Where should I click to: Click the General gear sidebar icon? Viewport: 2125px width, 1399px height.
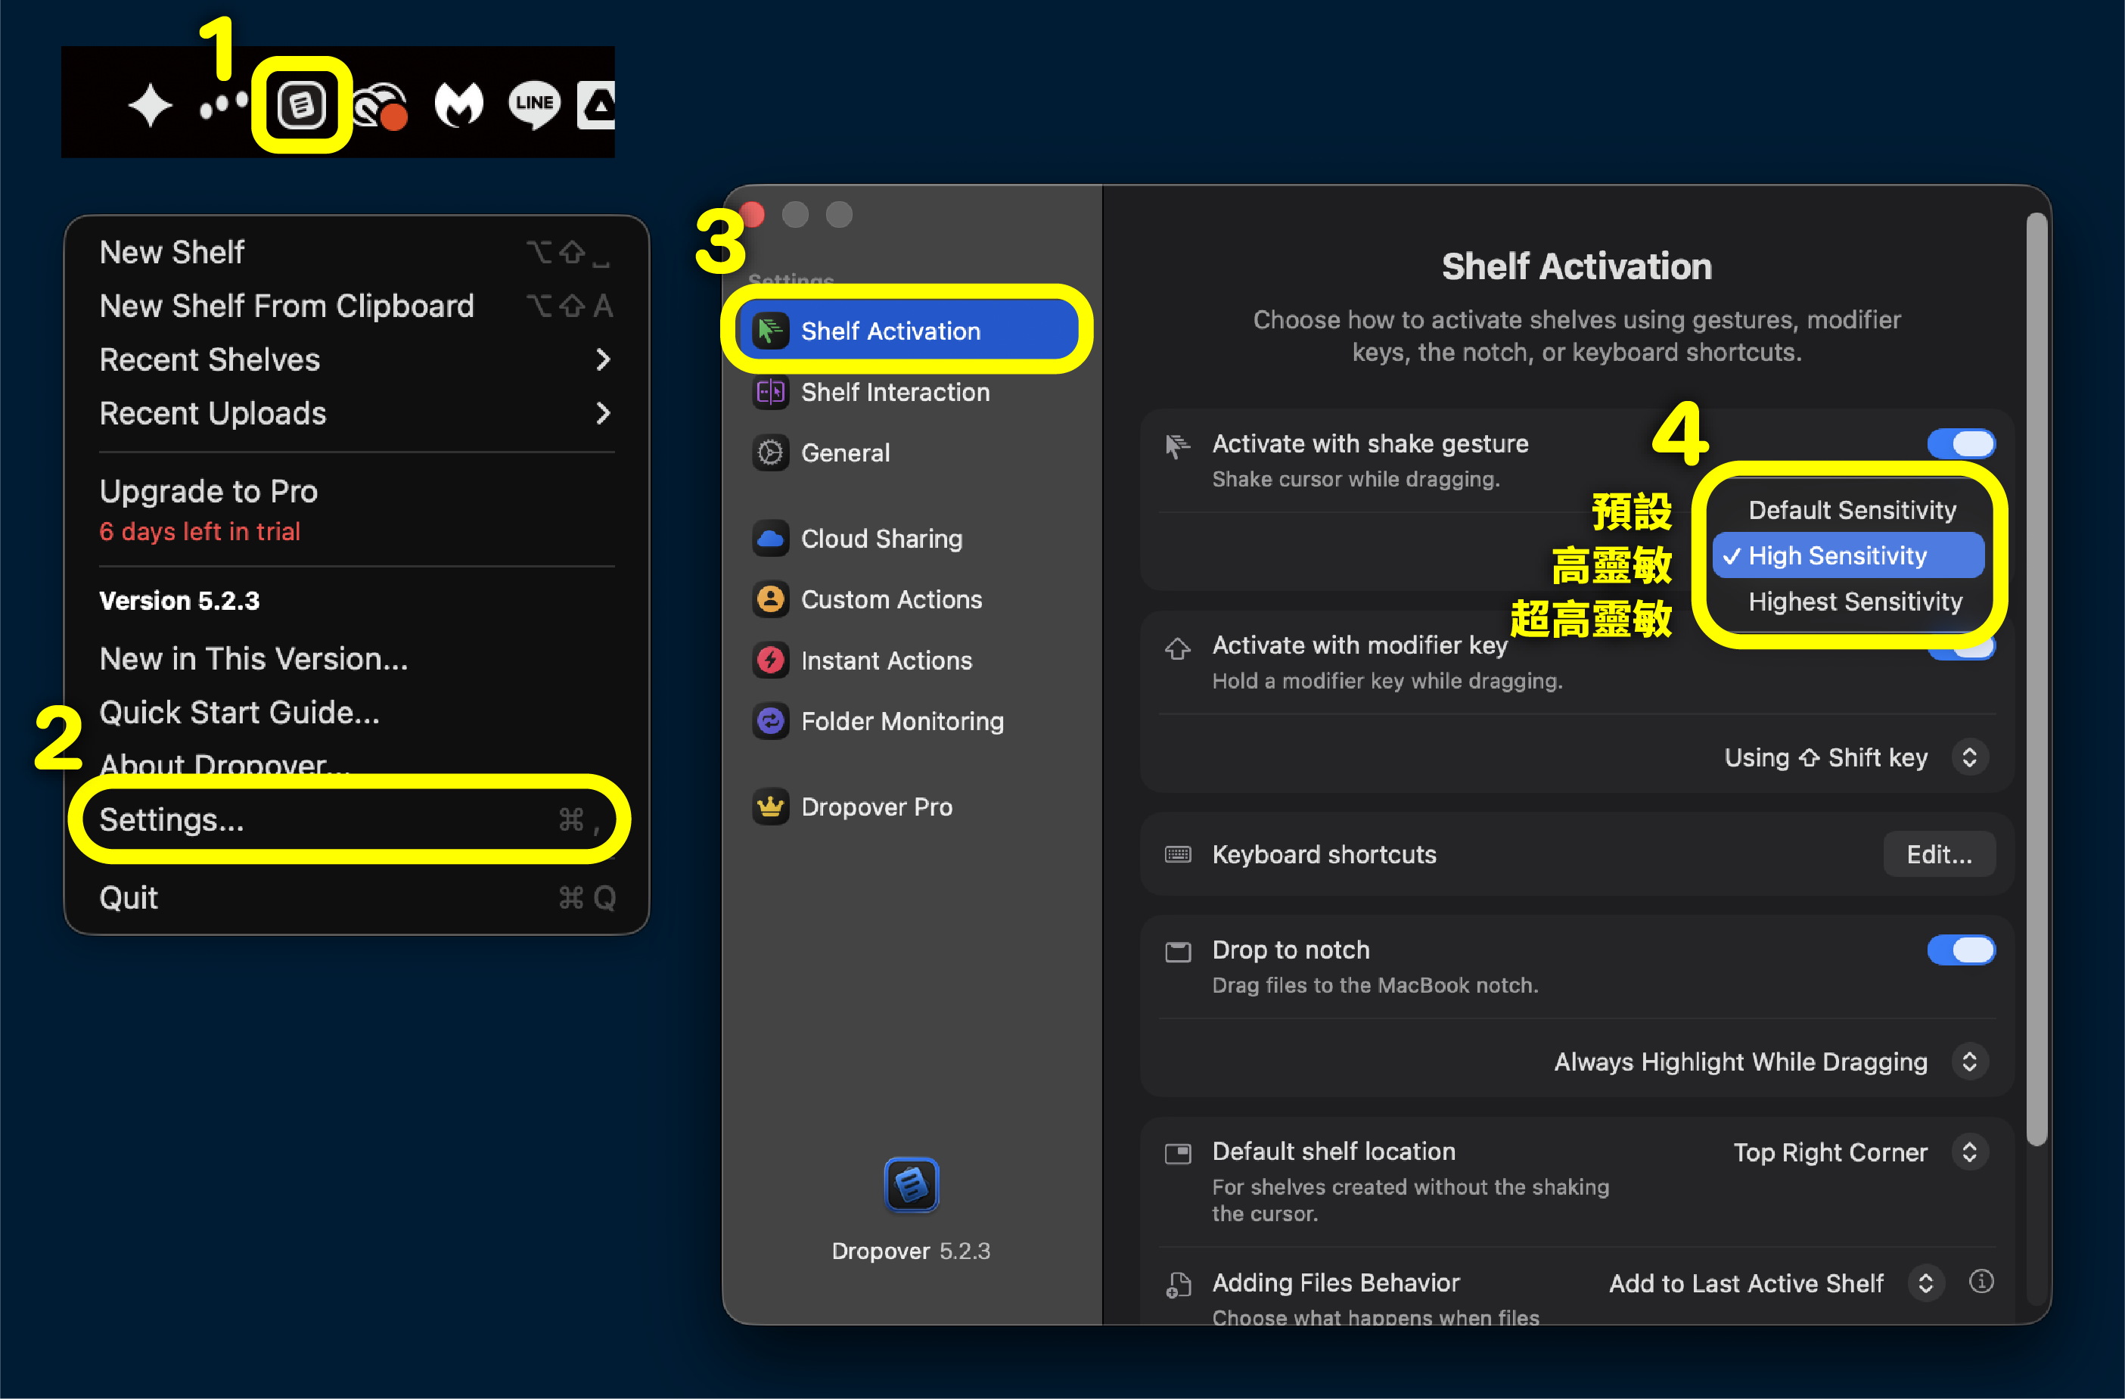(x=771, y=452)
